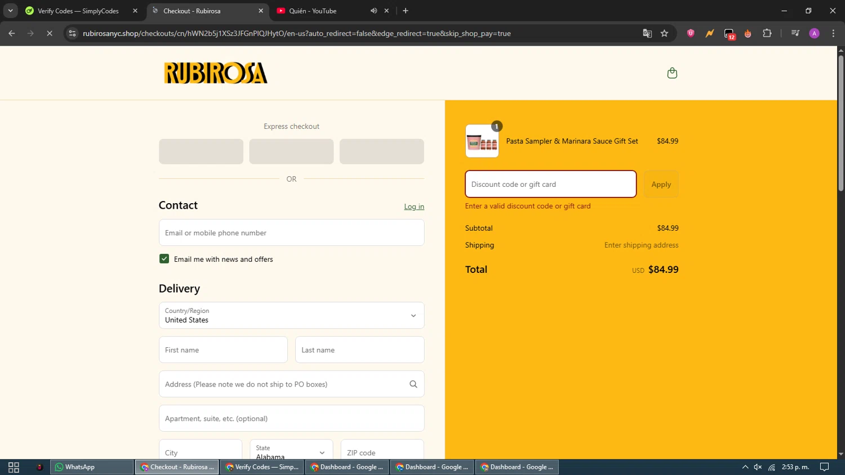Click the Rubirosa logo

coord(216,73)
